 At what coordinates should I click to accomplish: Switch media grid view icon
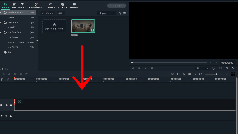[x=125, y=13]
